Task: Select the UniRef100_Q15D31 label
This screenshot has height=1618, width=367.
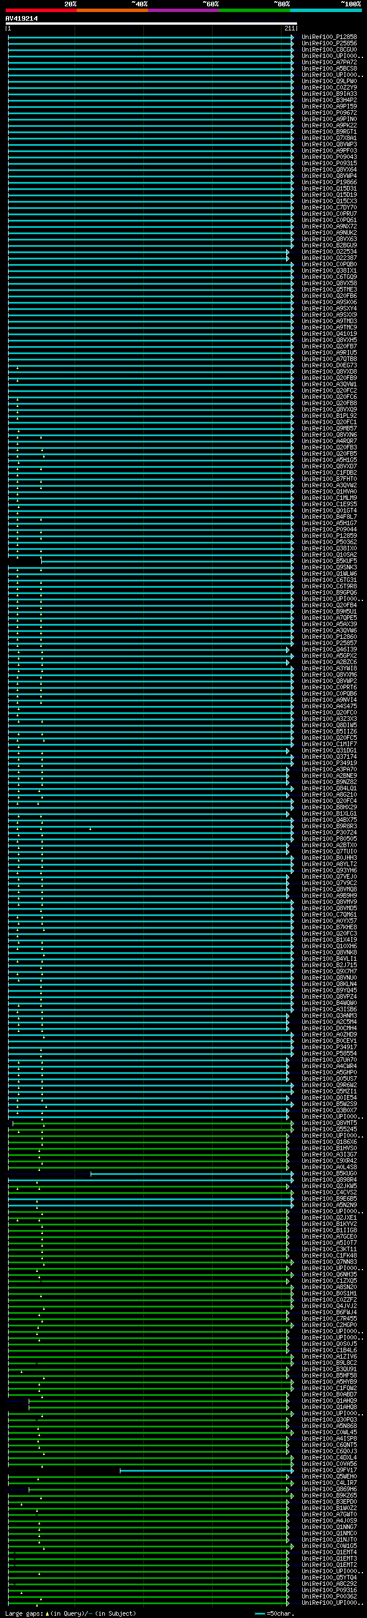Action: [x=329, y=188]
